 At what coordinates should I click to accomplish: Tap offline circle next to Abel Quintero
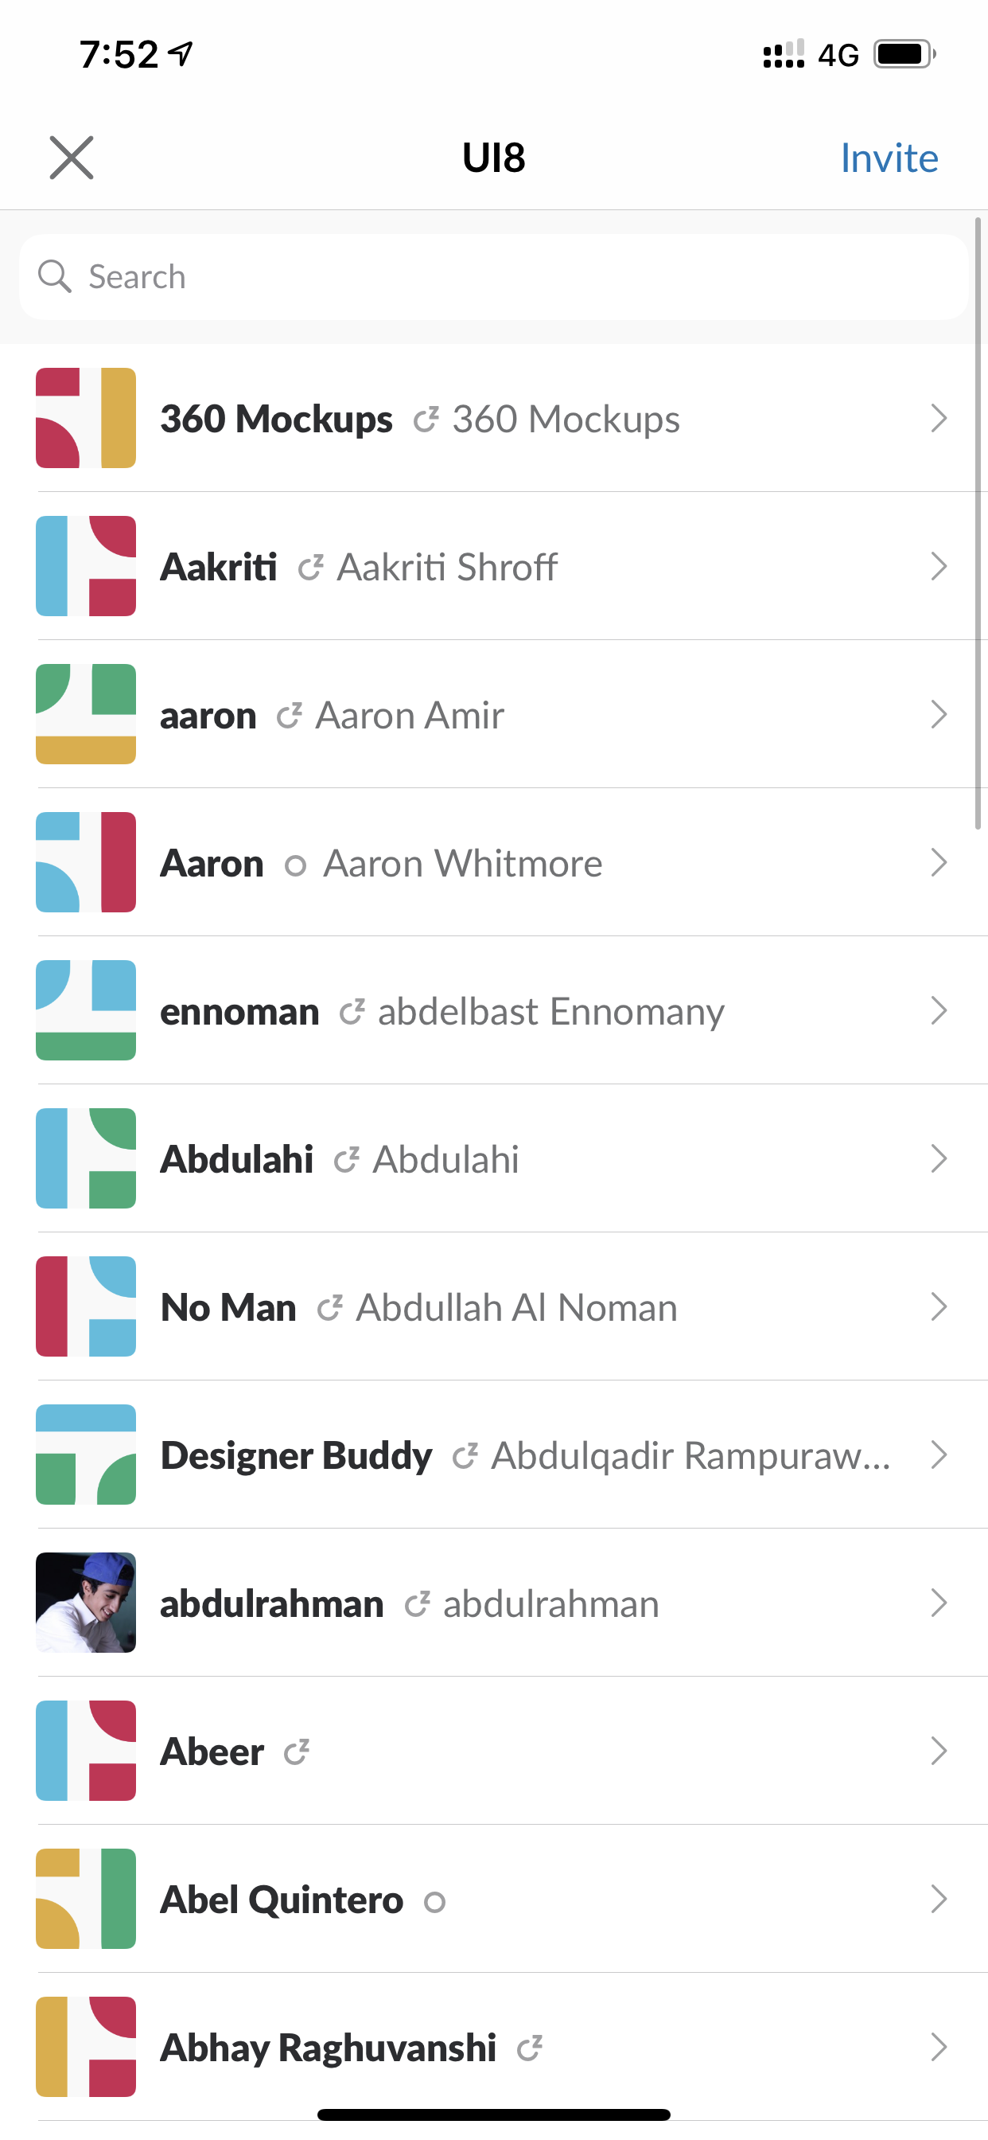coord(434,1903)
